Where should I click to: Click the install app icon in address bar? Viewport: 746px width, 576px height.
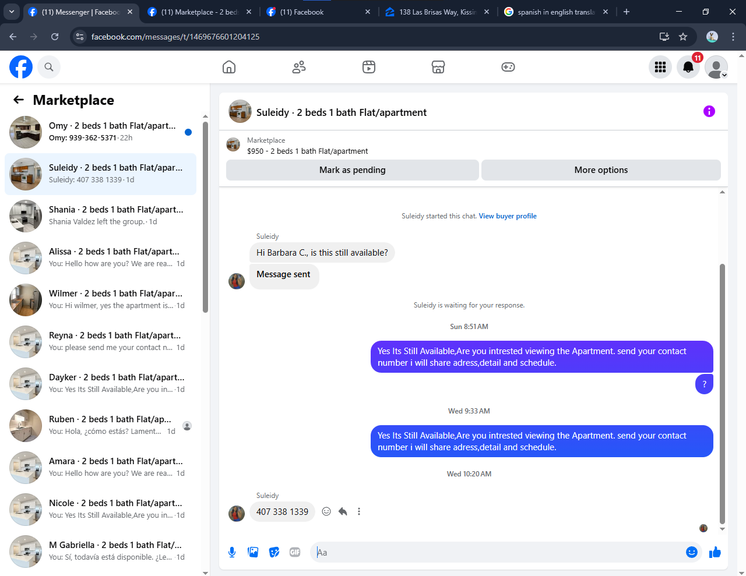click(664, 37)
